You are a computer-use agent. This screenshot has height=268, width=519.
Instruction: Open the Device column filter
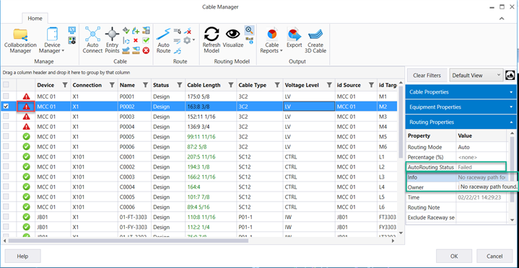click(x=65, y=85)
